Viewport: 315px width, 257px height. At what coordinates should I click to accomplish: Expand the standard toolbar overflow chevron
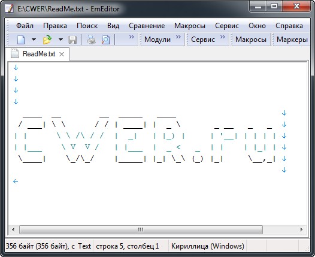click(x=132, y=37)
